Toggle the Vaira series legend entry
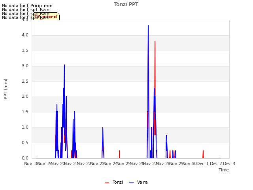The image size is (253, 190). (x=138, y=182)
